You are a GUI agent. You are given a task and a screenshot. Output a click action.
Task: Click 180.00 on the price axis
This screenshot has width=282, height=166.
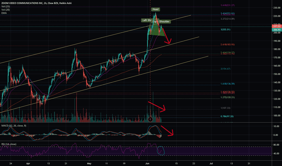(x=277, y=49)
